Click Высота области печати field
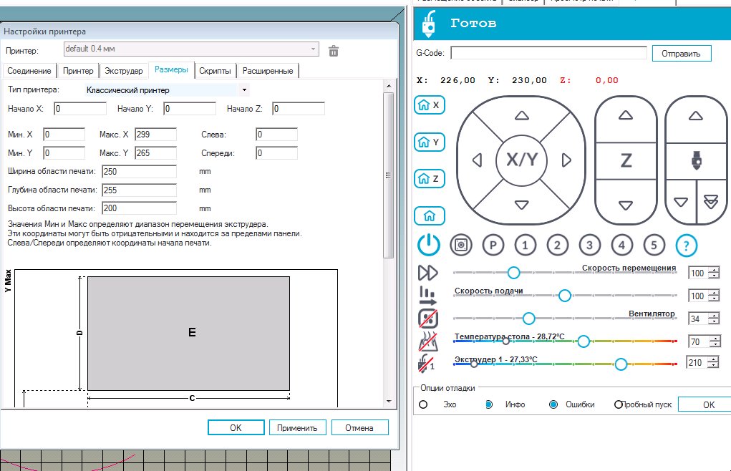The height and width of the screenshot is (471, 731). [x=139, y=208]
